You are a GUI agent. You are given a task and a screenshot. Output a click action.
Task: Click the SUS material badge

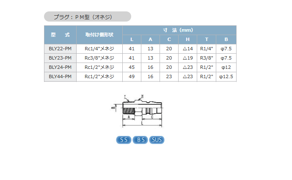pos(157,140)
